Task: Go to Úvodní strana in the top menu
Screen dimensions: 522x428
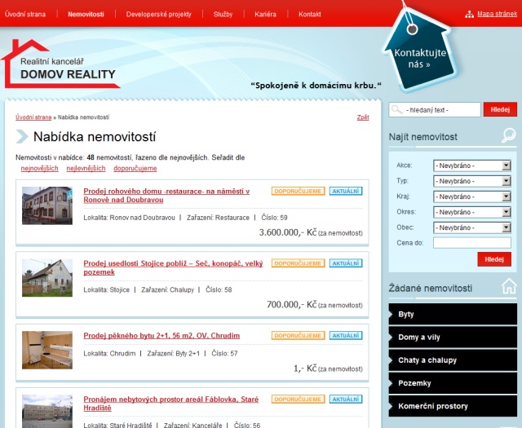Action: (x=25, y=15)
